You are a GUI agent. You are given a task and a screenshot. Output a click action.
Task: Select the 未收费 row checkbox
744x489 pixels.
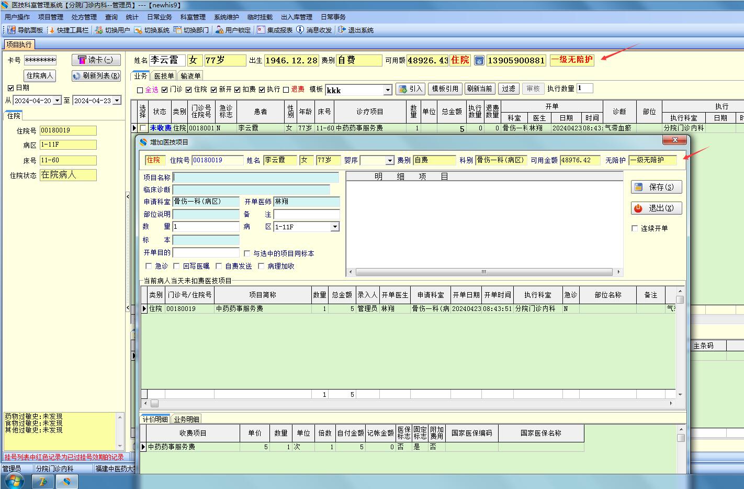pyautogui.click(x=143, y=128)
